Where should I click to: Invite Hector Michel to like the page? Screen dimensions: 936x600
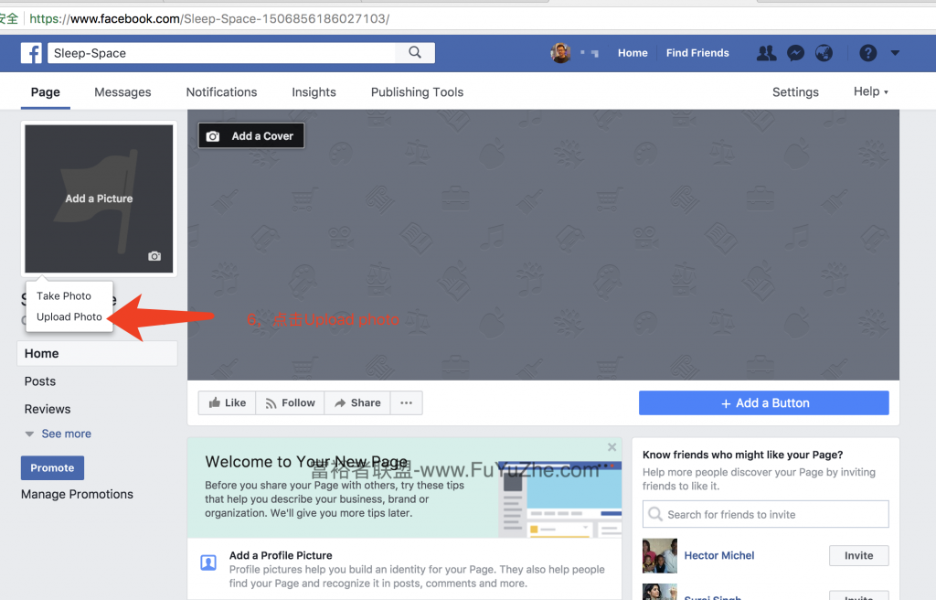[x=859, y=556]
